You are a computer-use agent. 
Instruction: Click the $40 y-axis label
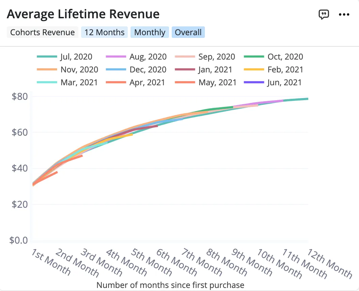click(20, 169)
